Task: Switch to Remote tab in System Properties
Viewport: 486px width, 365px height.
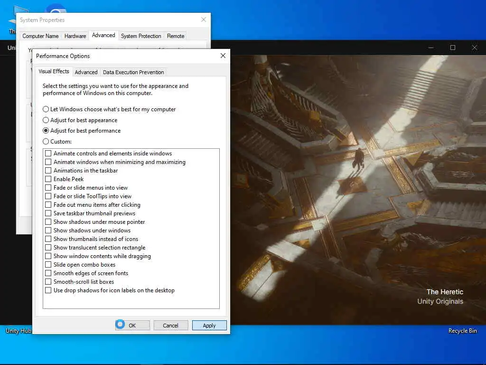Action: 176,36
